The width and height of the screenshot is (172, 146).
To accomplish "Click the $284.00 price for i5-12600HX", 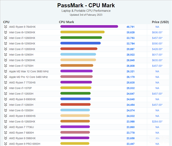I will click(x=157, y=121).
